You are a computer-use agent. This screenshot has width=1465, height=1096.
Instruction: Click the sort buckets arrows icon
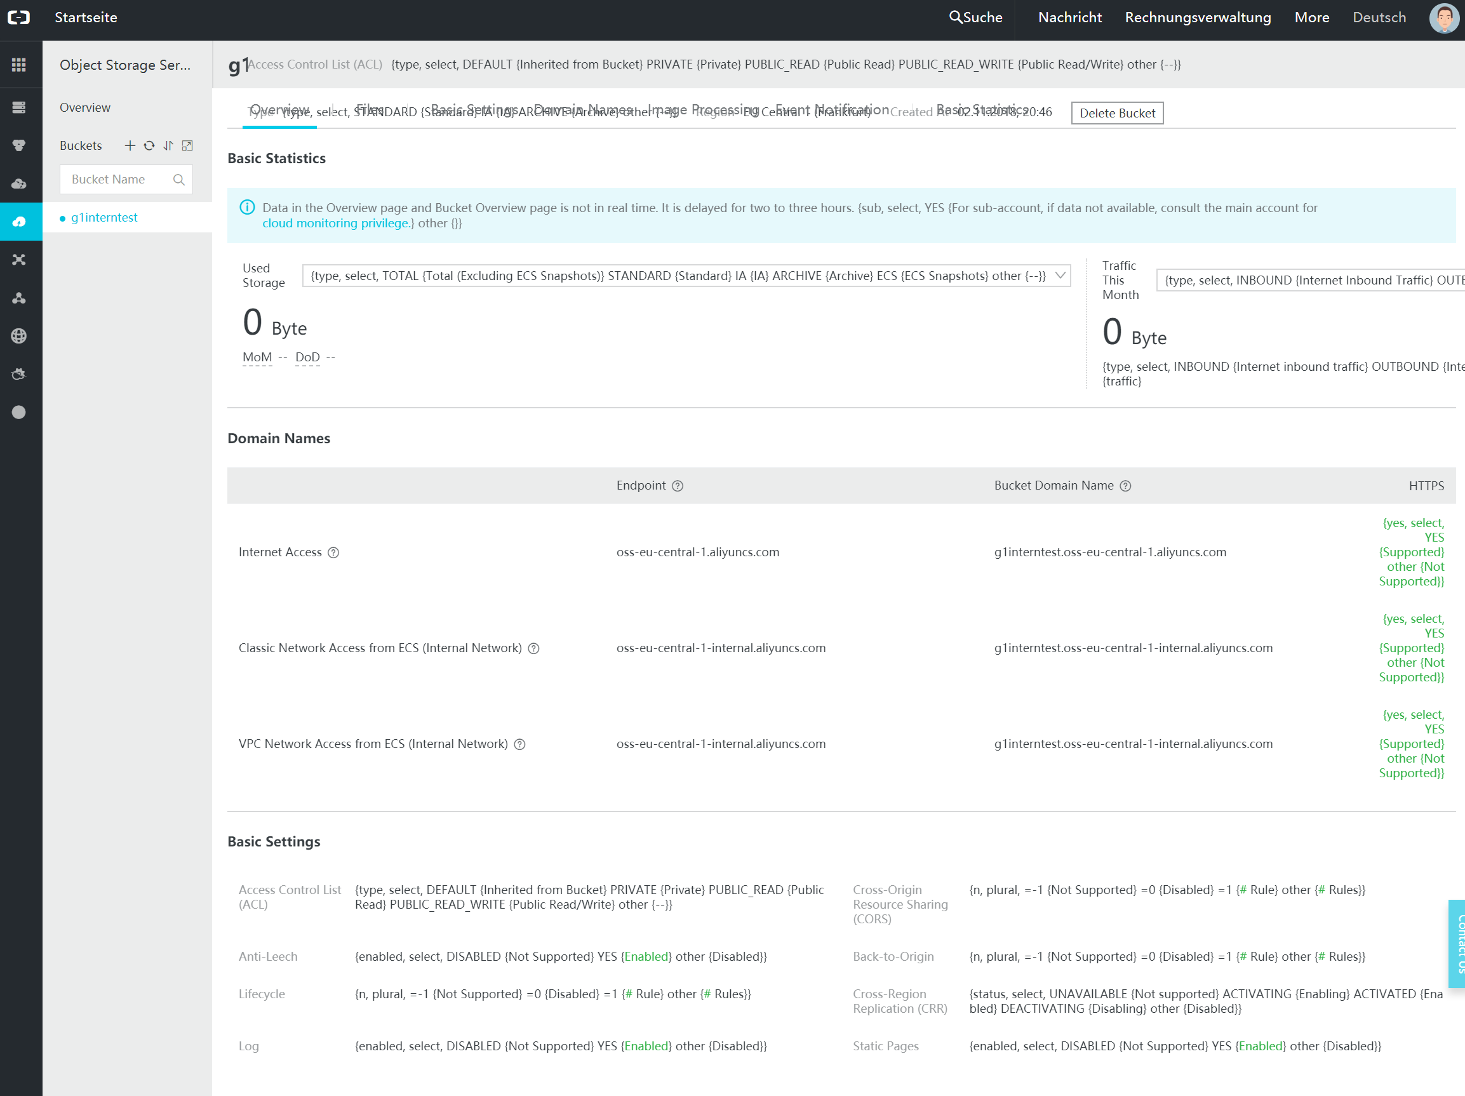[168, 145]
